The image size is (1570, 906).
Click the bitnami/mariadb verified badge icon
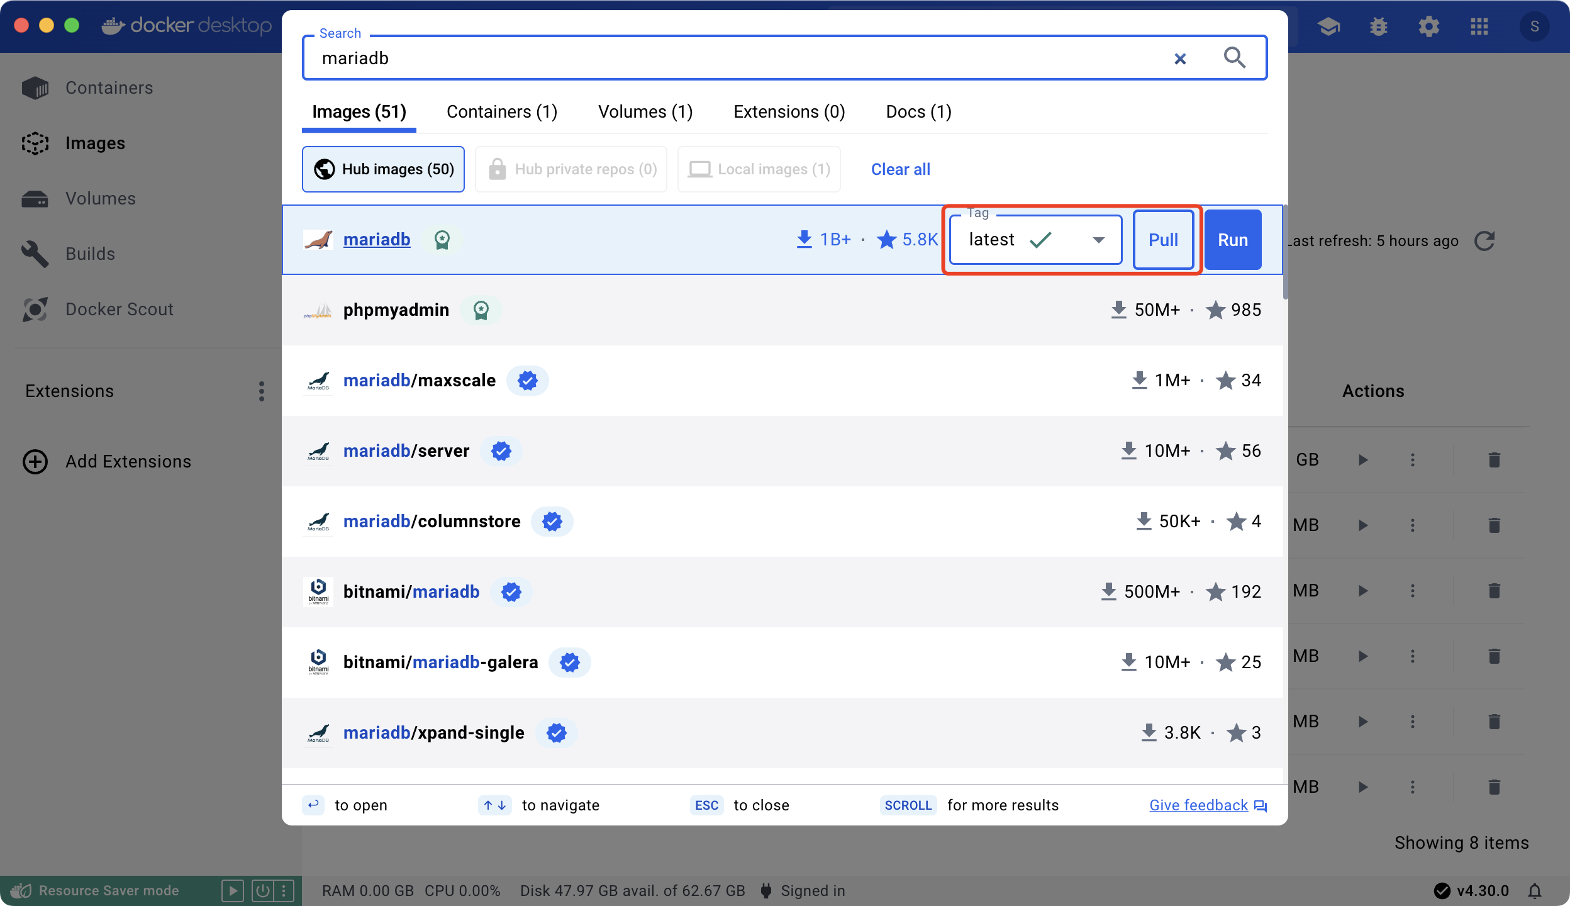512,591
